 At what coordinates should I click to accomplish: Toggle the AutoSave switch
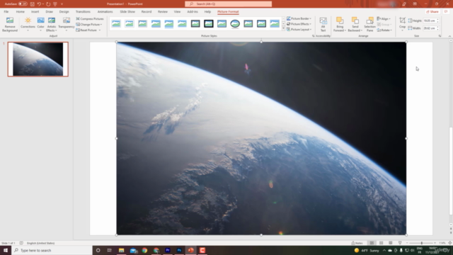[x=23, y=4]
